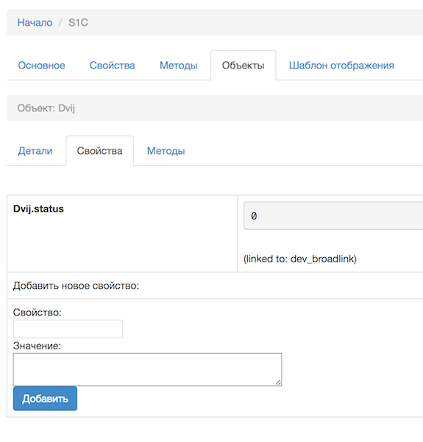Open the class-level Методы tab

coord(179,66)
